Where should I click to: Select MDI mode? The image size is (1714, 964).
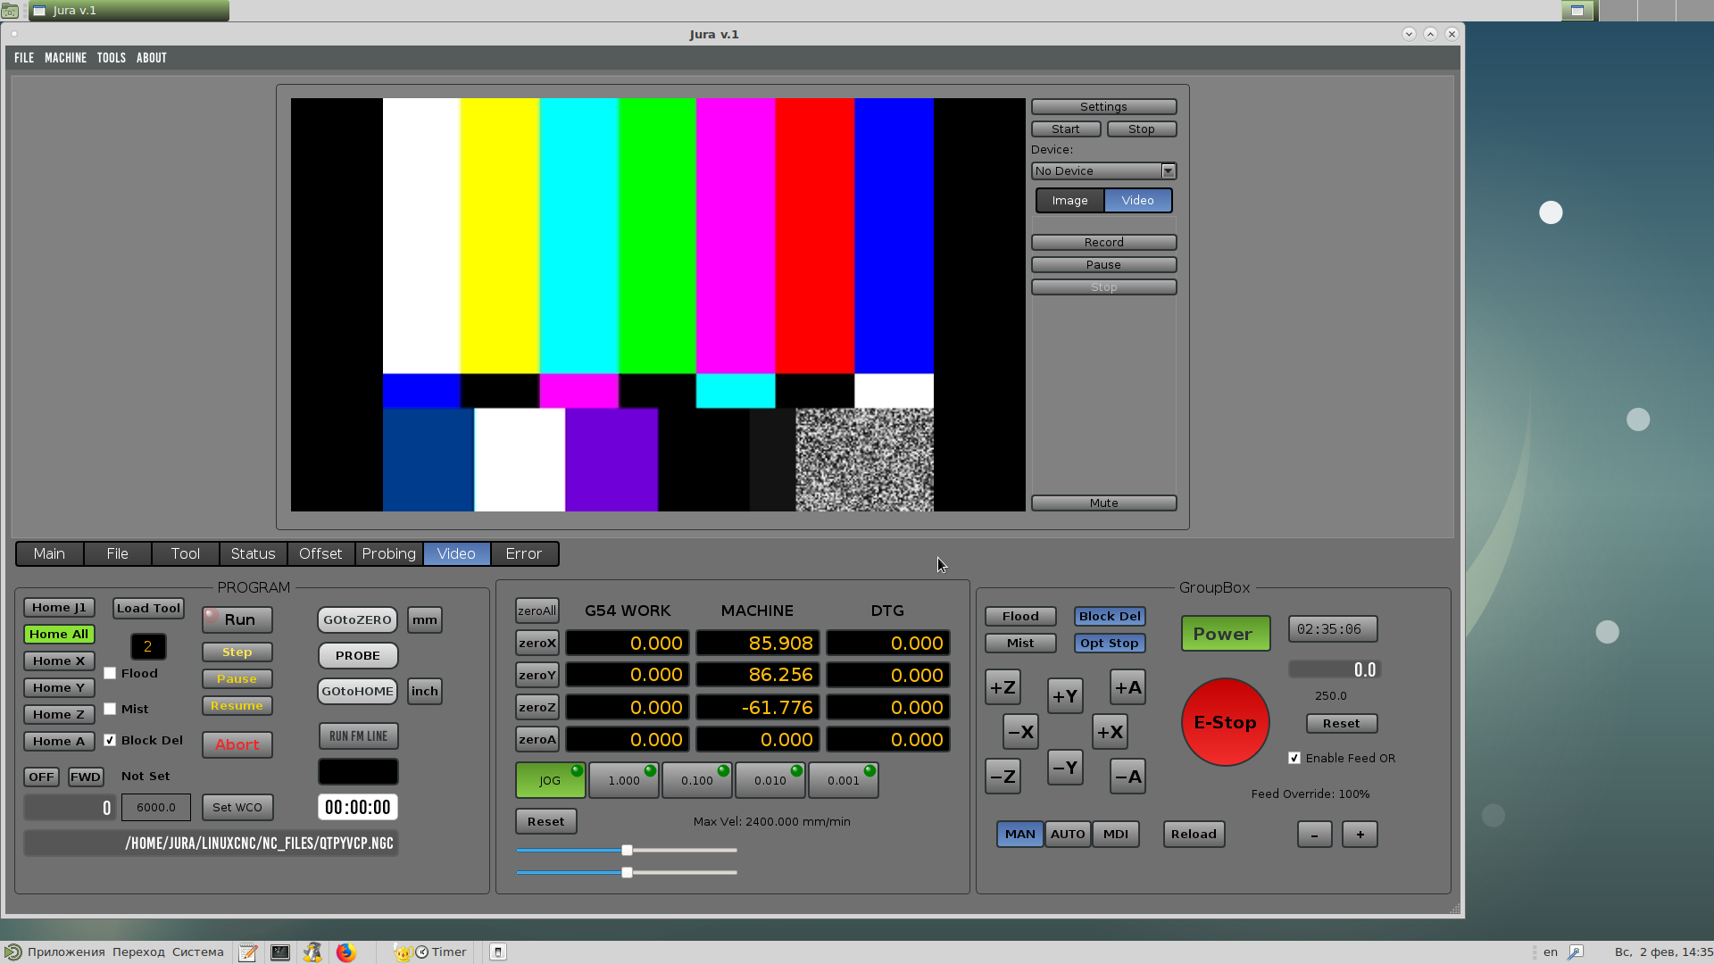point(1116,835)
